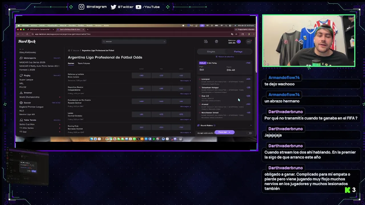Viewport: 365px width, 205px height.
Task: Open a new Chrome tab with plus
Action: pos(88,29)
